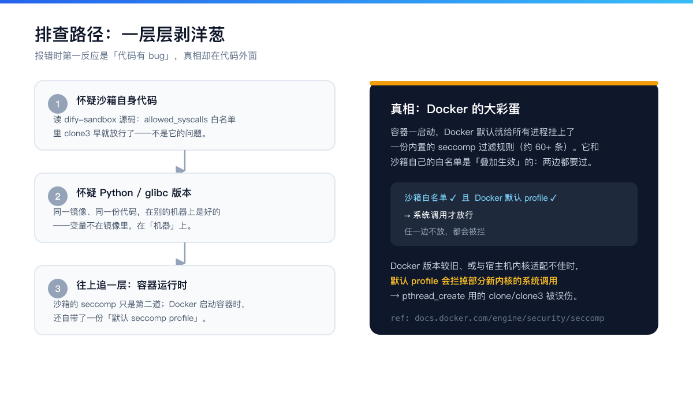
Task: Select heading 怀疑 Python / glibc 版本
Action: tap(134, 193)
